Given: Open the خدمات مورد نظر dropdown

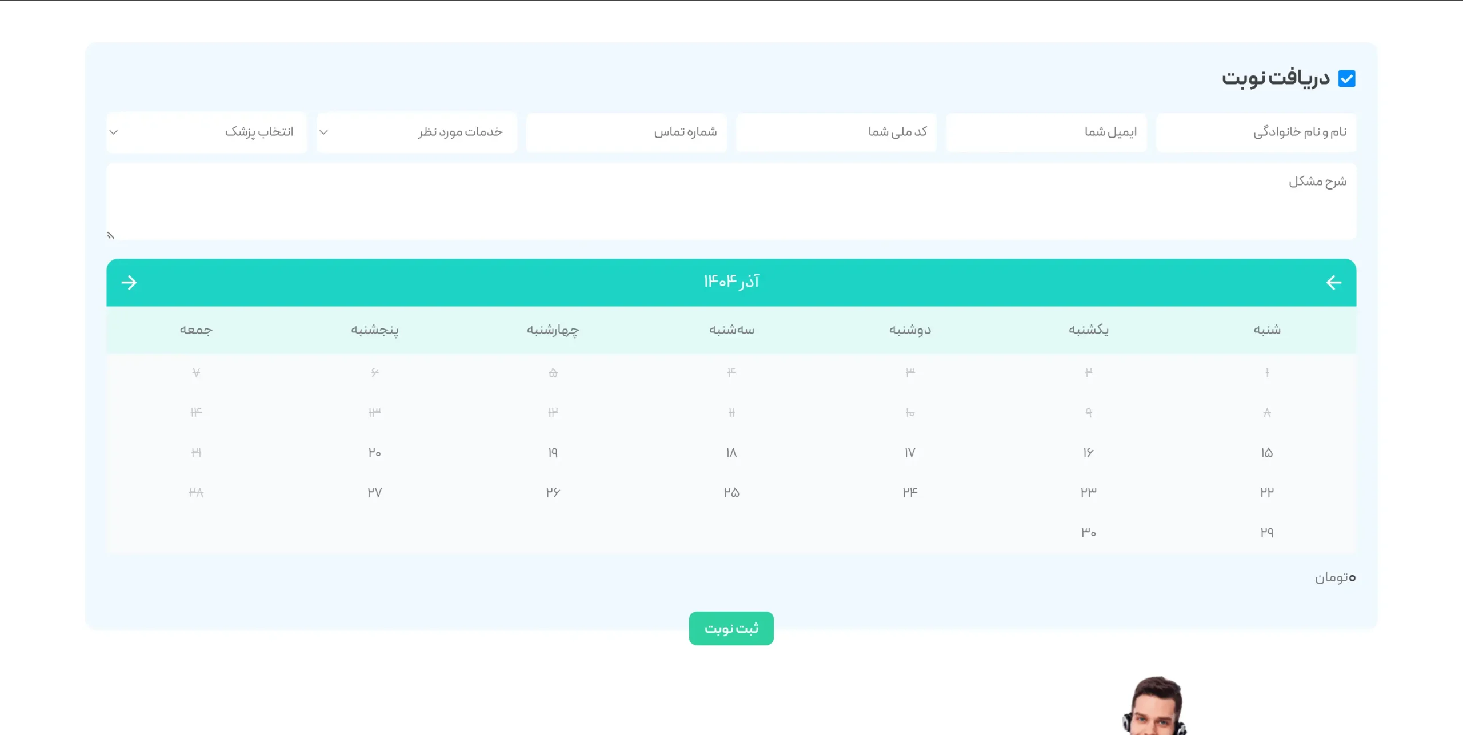Looking at the screenshot, I should pyautogui.click(x=417, y=132).
